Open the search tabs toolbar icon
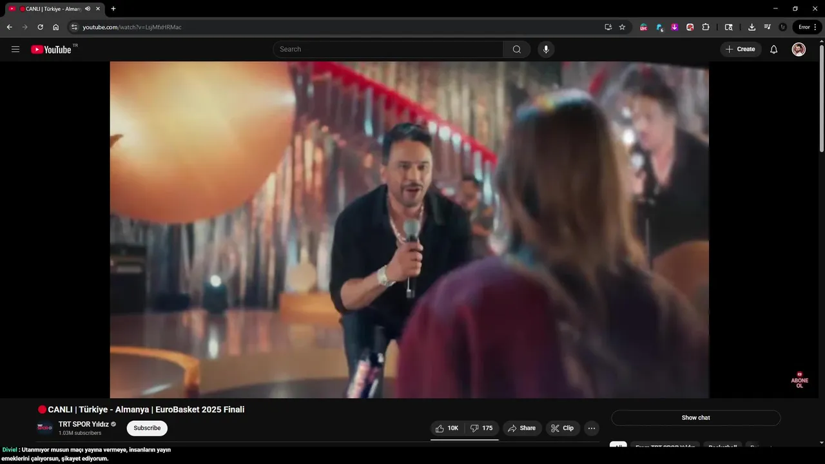 point(729,27)
